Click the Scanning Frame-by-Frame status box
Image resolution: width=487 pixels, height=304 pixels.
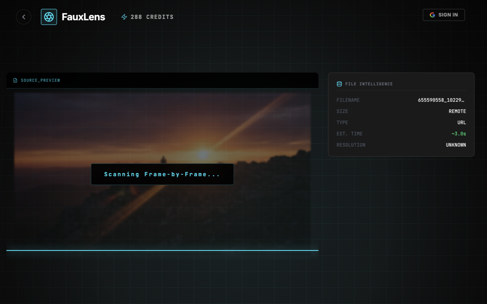point(162,174)
